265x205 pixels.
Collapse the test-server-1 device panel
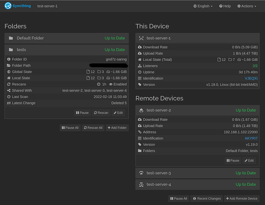tap(198, 38)
